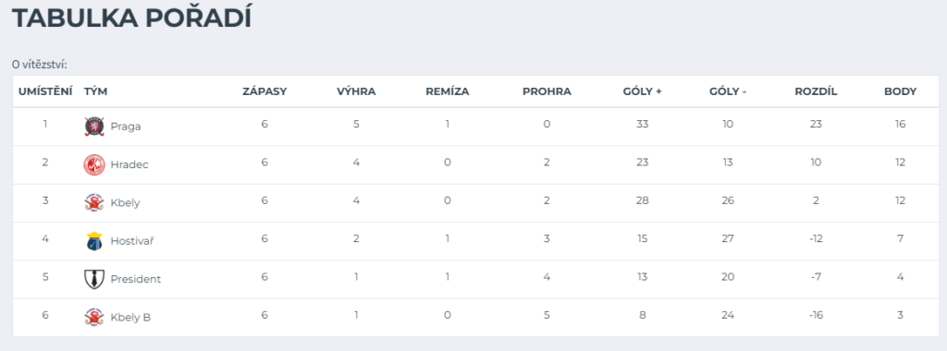Open the Praga team link

(126, 127)
